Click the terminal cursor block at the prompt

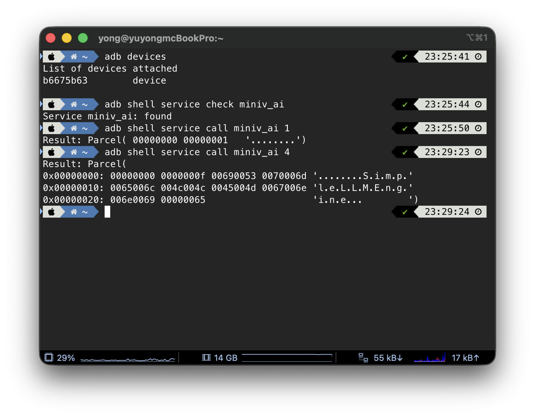(x=107, y=212)
